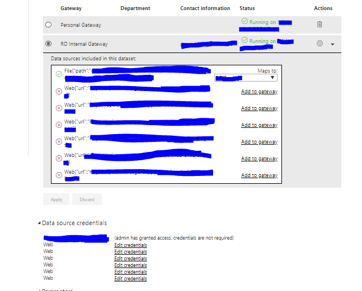Click the 'admin has granted access' note
The height and width of the screenshot is (291, 362).
(x=174, y=238)
